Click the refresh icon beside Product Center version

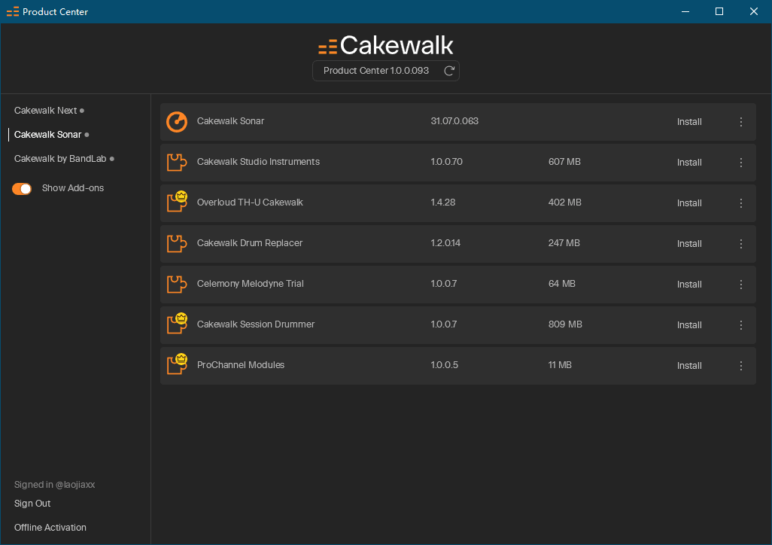point(448,71)
